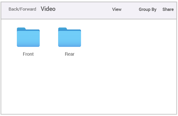178x116 pixels.
Task: Click the Back/Forward navigation control
Action: [22, 9]
